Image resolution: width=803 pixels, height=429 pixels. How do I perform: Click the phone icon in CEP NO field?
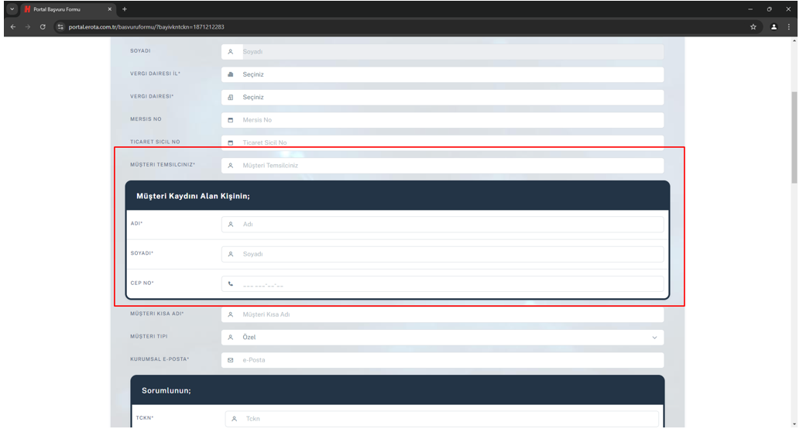231,284
